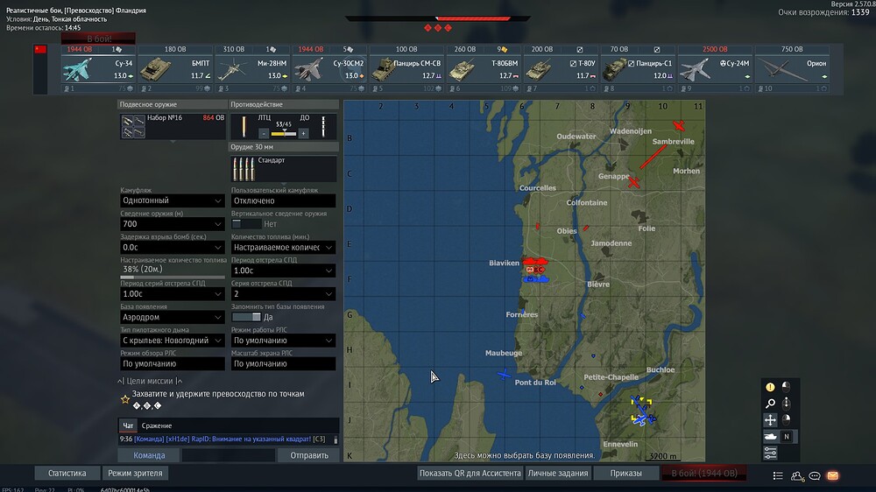Image resolution: width=876 pixels, height=492 pixels.
Task: Open the Режим работы РЛС dropdown
Action: coord(283,341)
